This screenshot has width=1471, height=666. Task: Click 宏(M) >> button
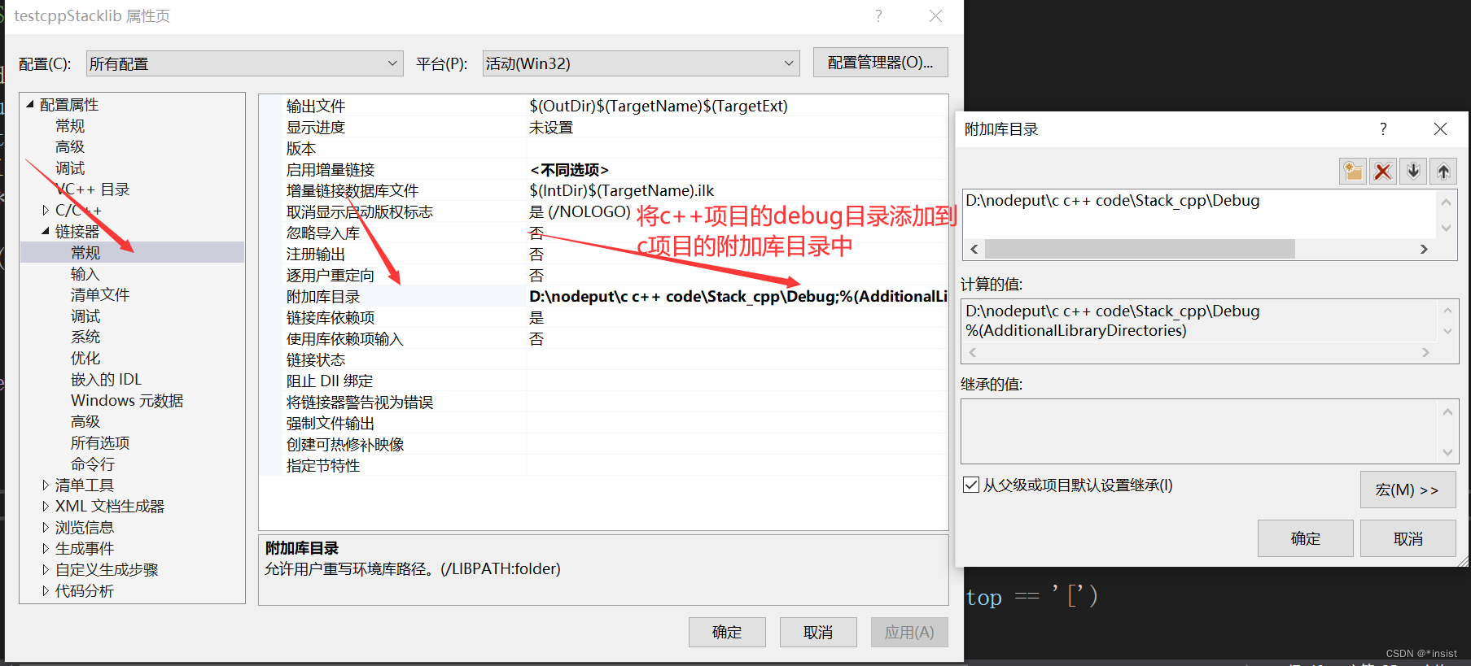pyautogui.click(x=1408, y=490)
